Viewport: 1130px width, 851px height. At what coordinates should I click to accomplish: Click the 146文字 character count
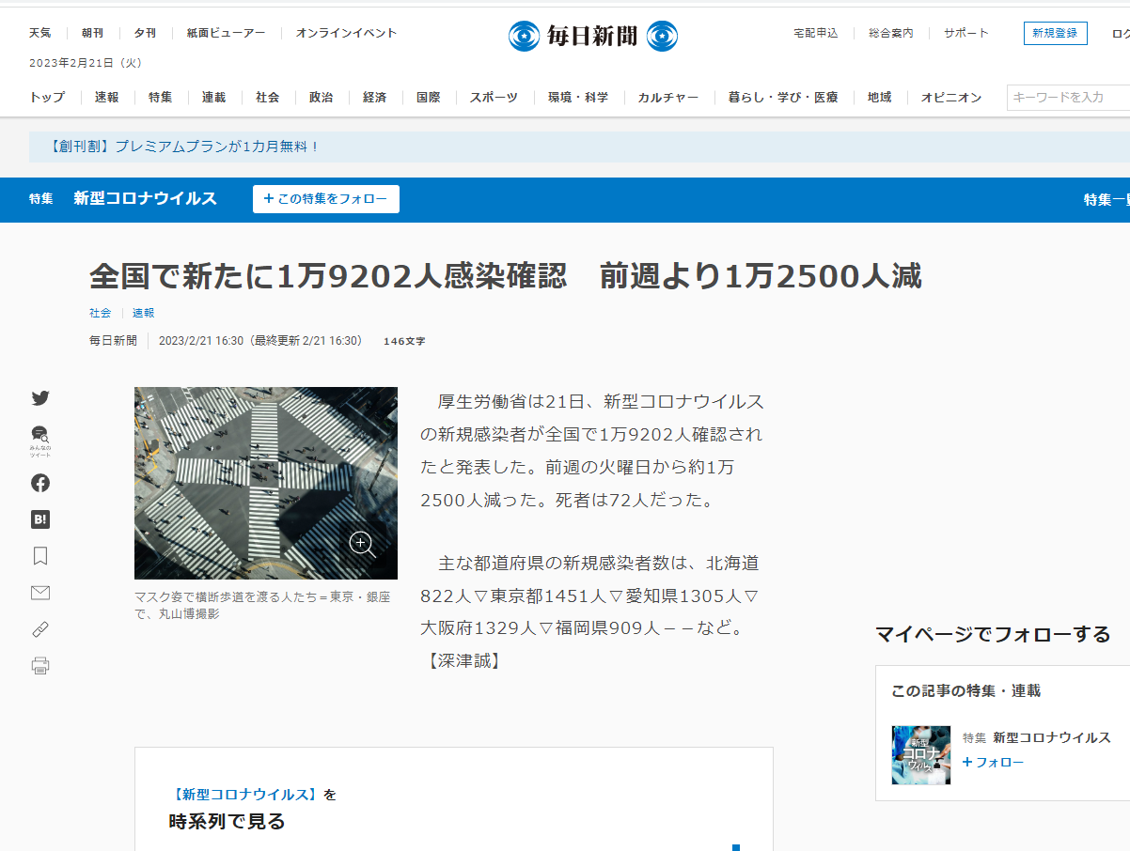coord(404,341)
